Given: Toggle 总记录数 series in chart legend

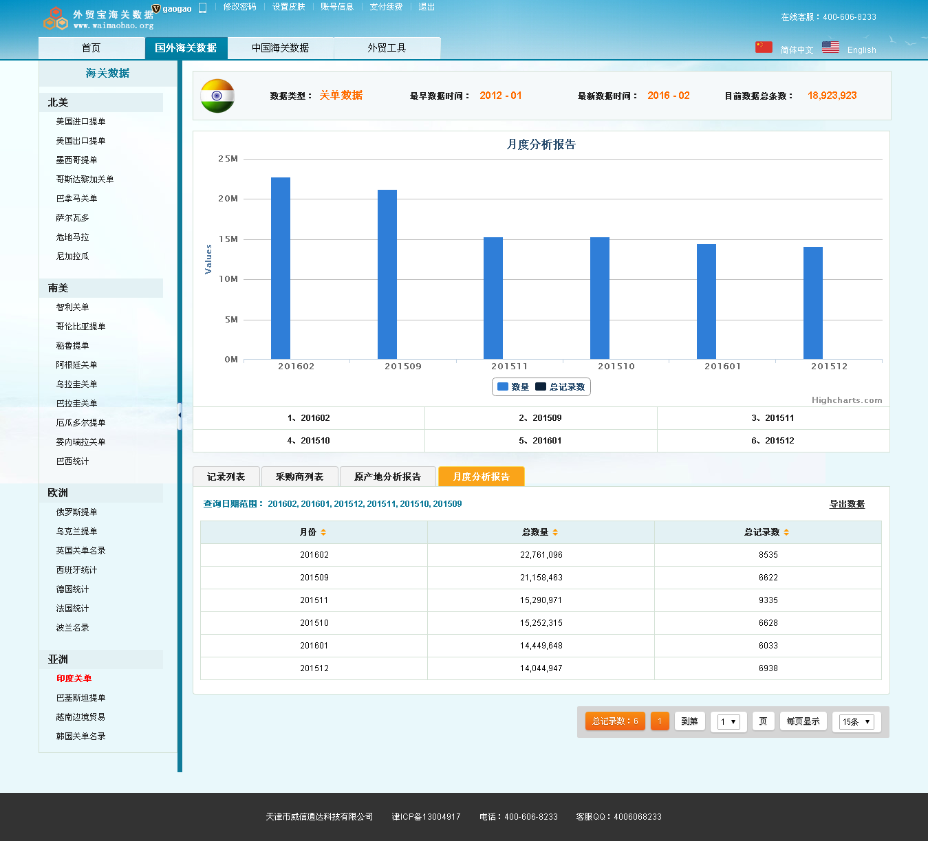Looking at the screenshot, I should 560,387.
